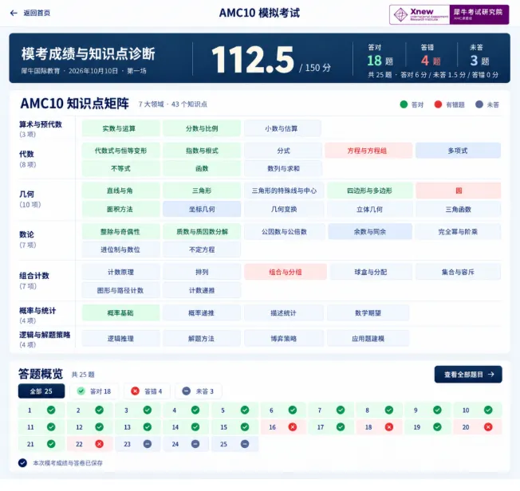The image size is (520, 491).
Task: Click grey 未答 legend dot
Action: (x=479, y=104)
